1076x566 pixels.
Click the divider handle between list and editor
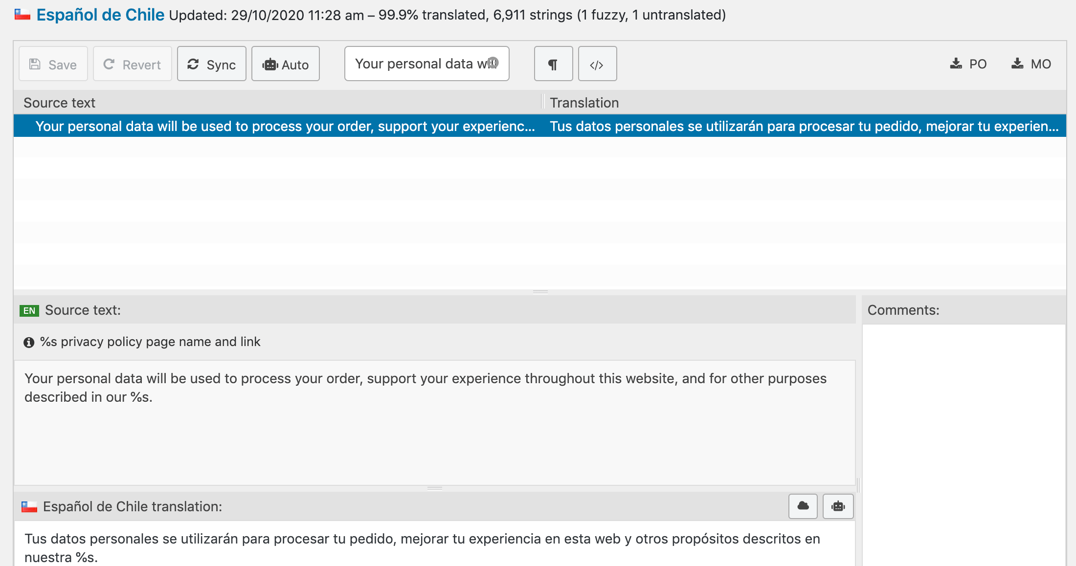(x=540, y=292)
